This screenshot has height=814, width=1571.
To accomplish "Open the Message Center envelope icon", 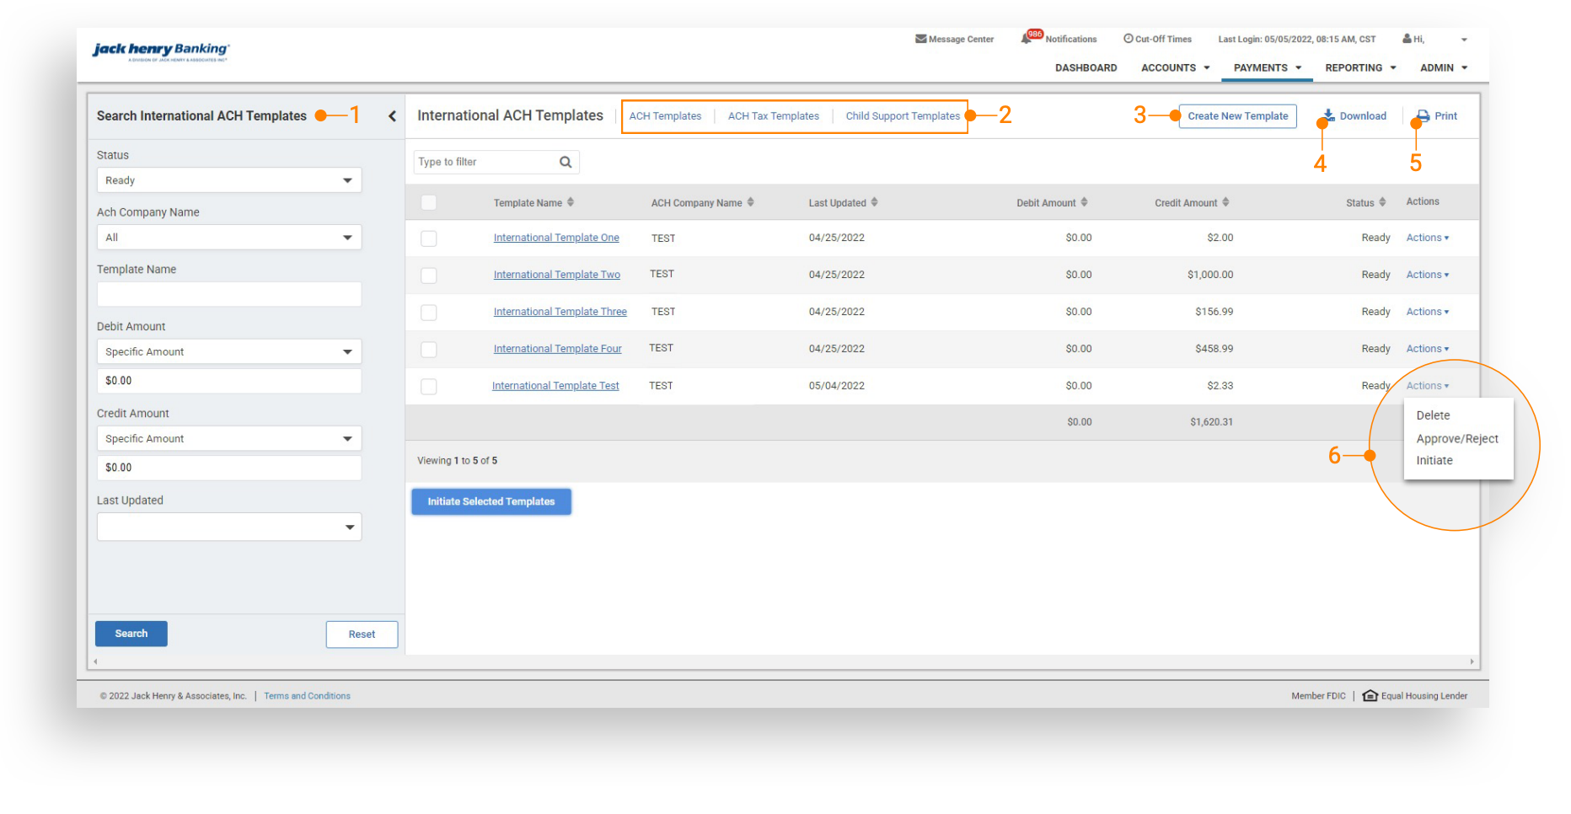I will [x=920, y=39].
